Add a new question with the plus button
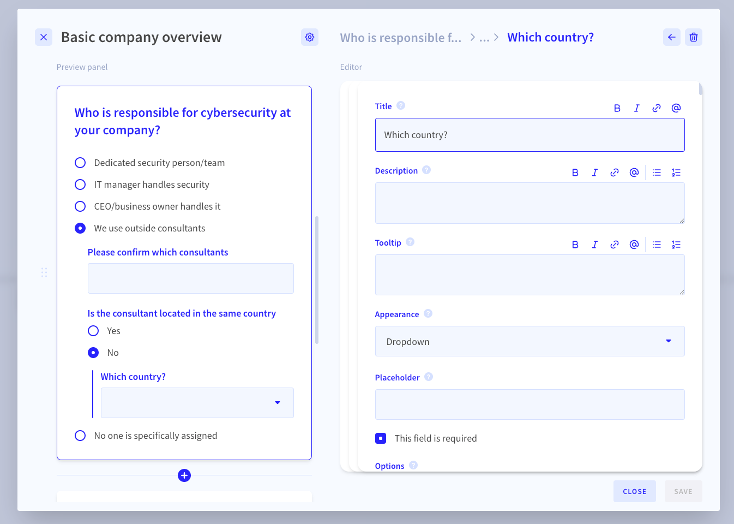Viewport: 734px width, 524px height. pyautogui.click(x=184, y=475)
